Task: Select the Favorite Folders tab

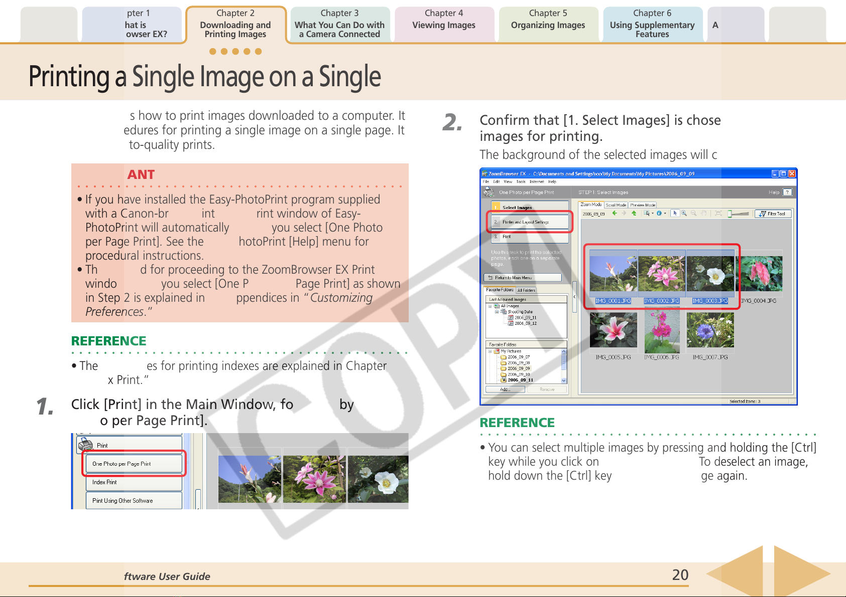Action: [500, 290]
